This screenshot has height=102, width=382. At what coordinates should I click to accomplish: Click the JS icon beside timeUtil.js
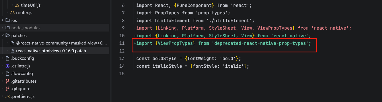pos(17,5)
